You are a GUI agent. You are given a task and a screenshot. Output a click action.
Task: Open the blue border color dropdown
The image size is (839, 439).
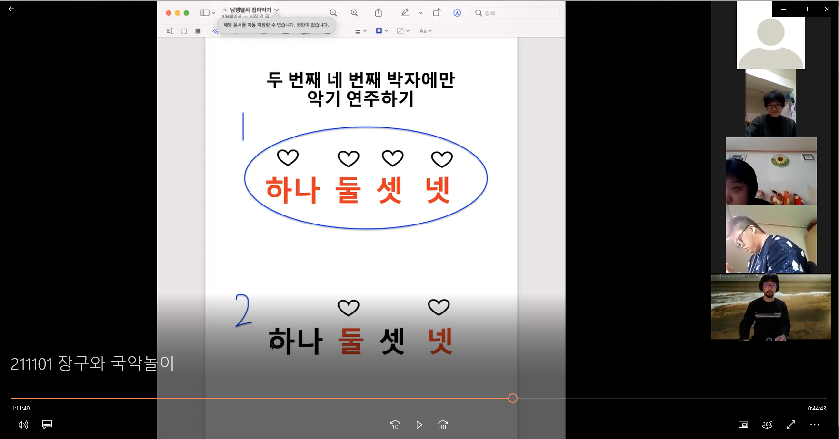[382, 31]
